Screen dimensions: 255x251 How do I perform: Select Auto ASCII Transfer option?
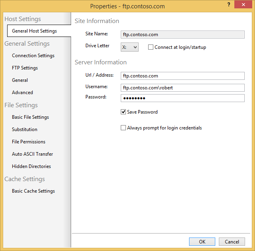(x=32, y=154)
